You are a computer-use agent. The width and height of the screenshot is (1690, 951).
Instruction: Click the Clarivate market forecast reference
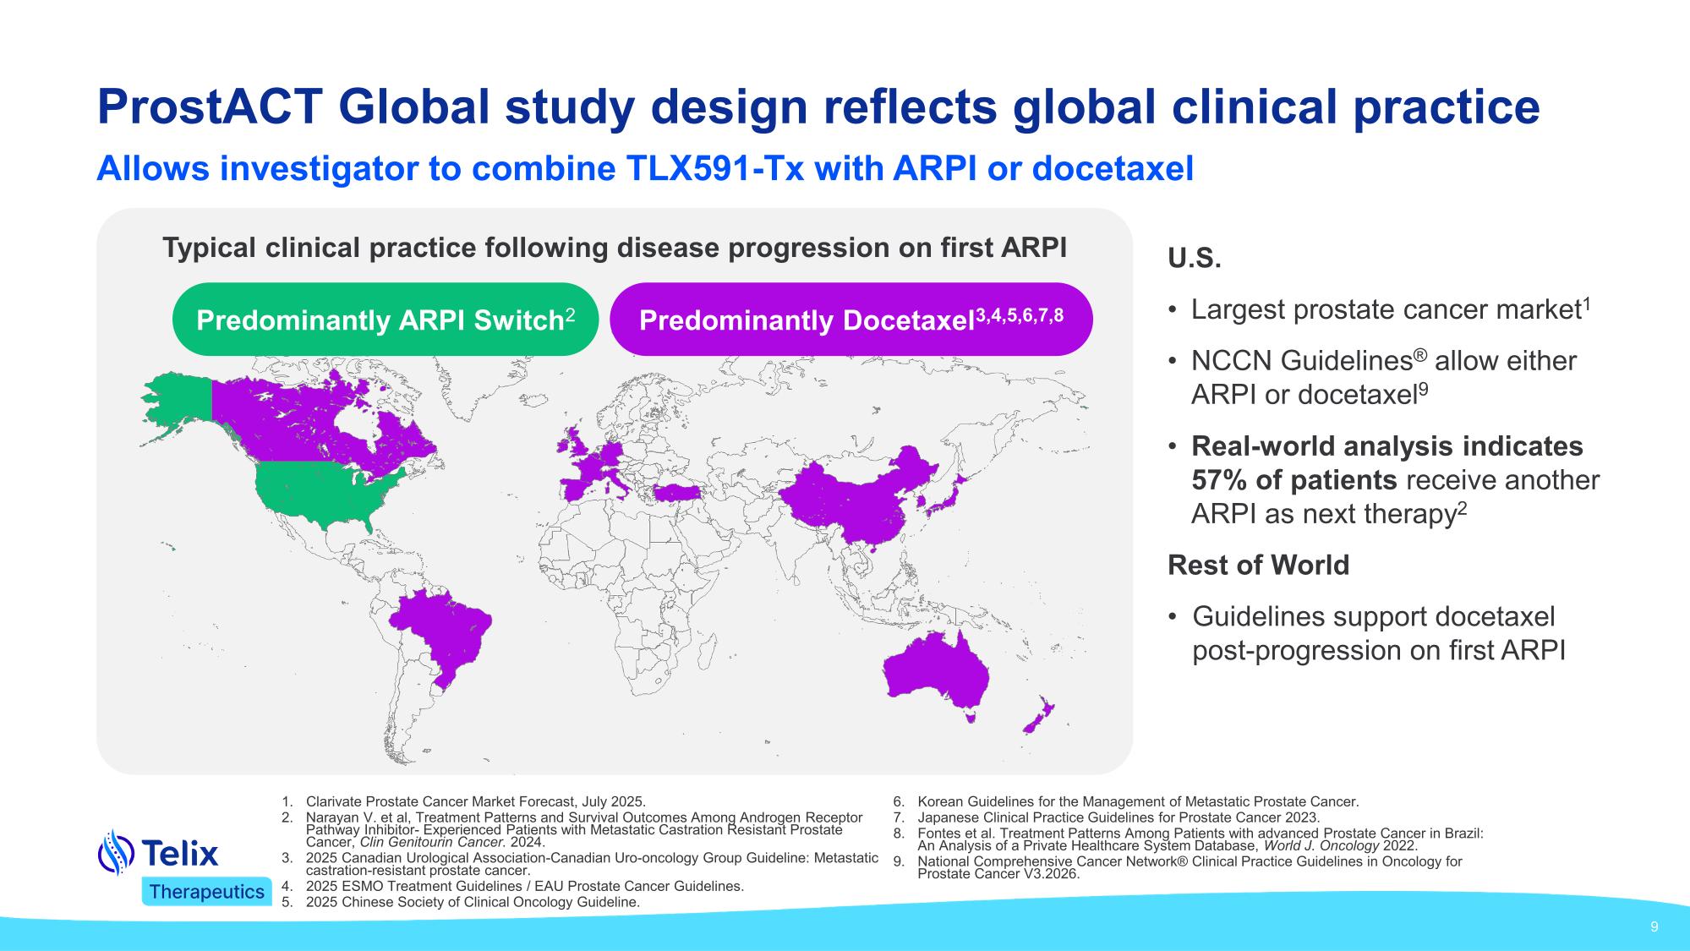tap(475, 801)
